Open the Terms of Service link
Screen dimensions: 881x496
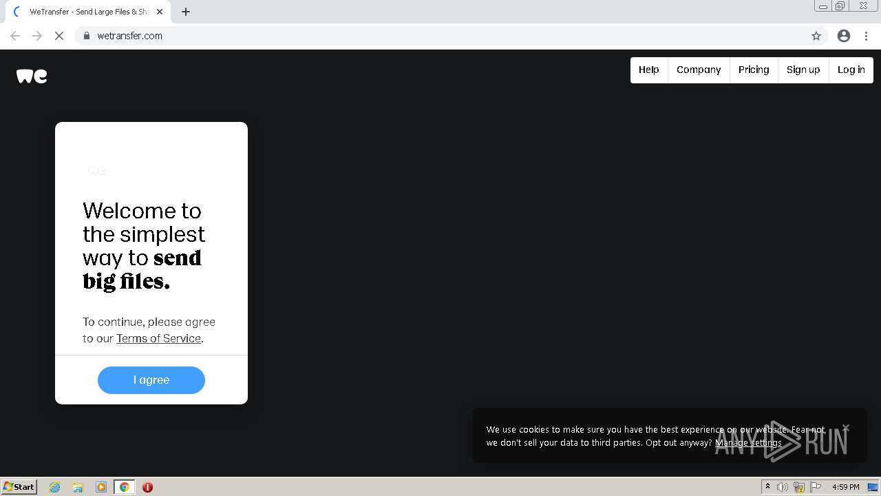click(158, 338)
